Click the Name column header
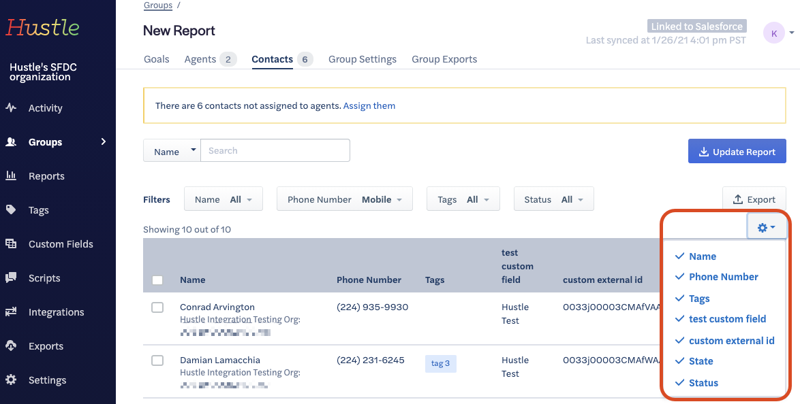The height and width of the screenshot is (404, 800). point(193,280)
